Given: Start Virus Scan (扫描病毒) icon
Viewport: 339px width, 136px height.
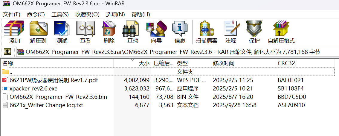Looking at the screenshot, I should [x=206, y=32].
